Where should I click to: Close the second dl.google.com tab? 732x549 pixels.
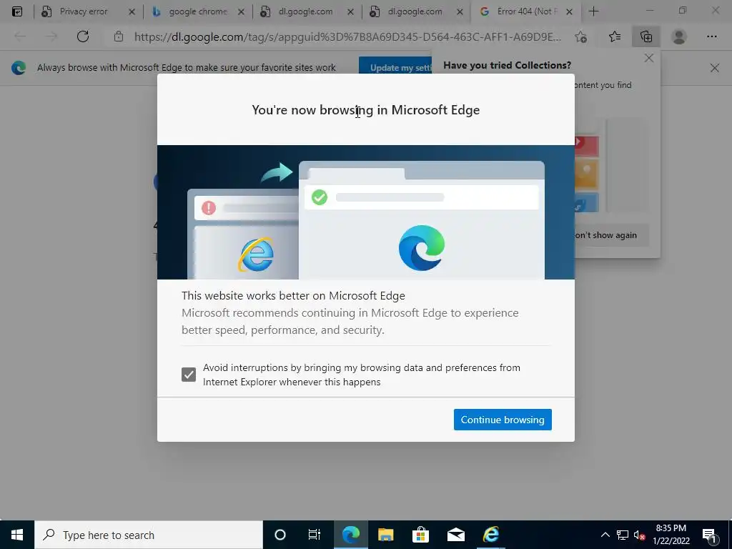(x=460, y=12)
